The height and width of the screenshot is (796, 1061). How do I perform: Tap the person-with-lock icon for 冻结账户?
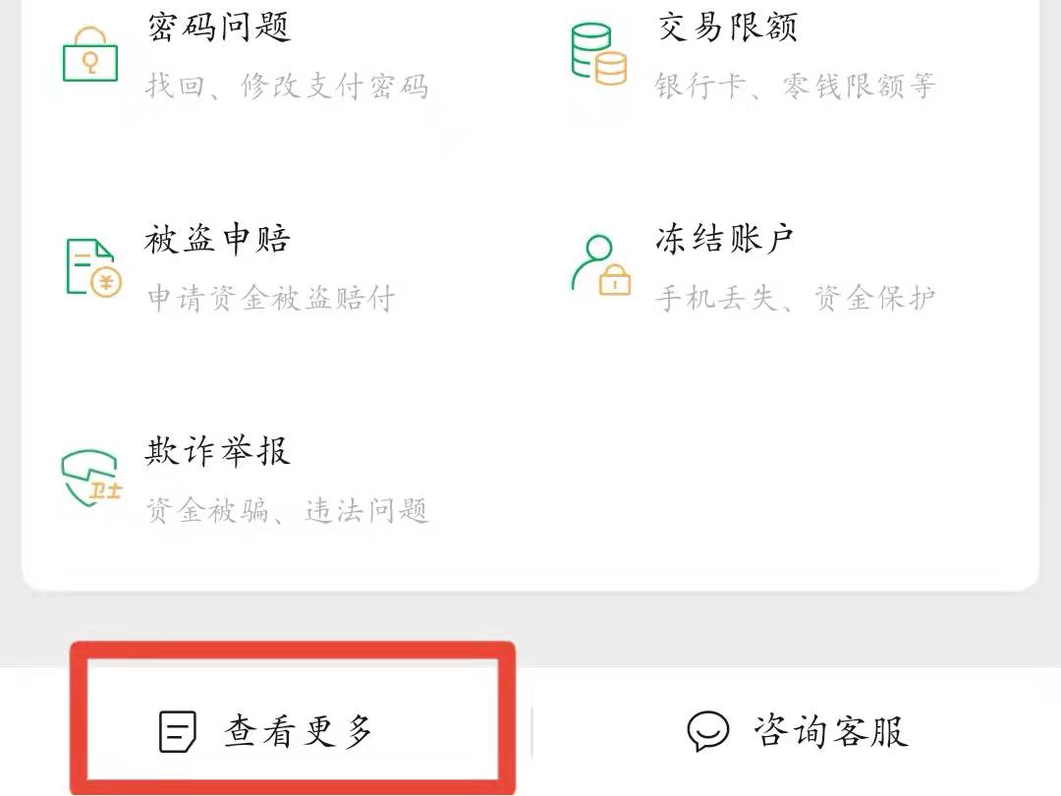[x=601, y=265]
